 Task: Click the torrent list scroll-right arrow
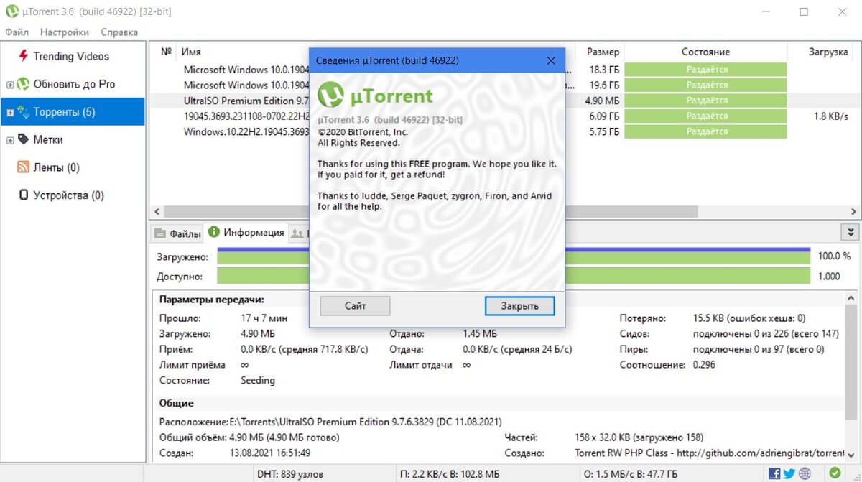[x=855, y=212]
